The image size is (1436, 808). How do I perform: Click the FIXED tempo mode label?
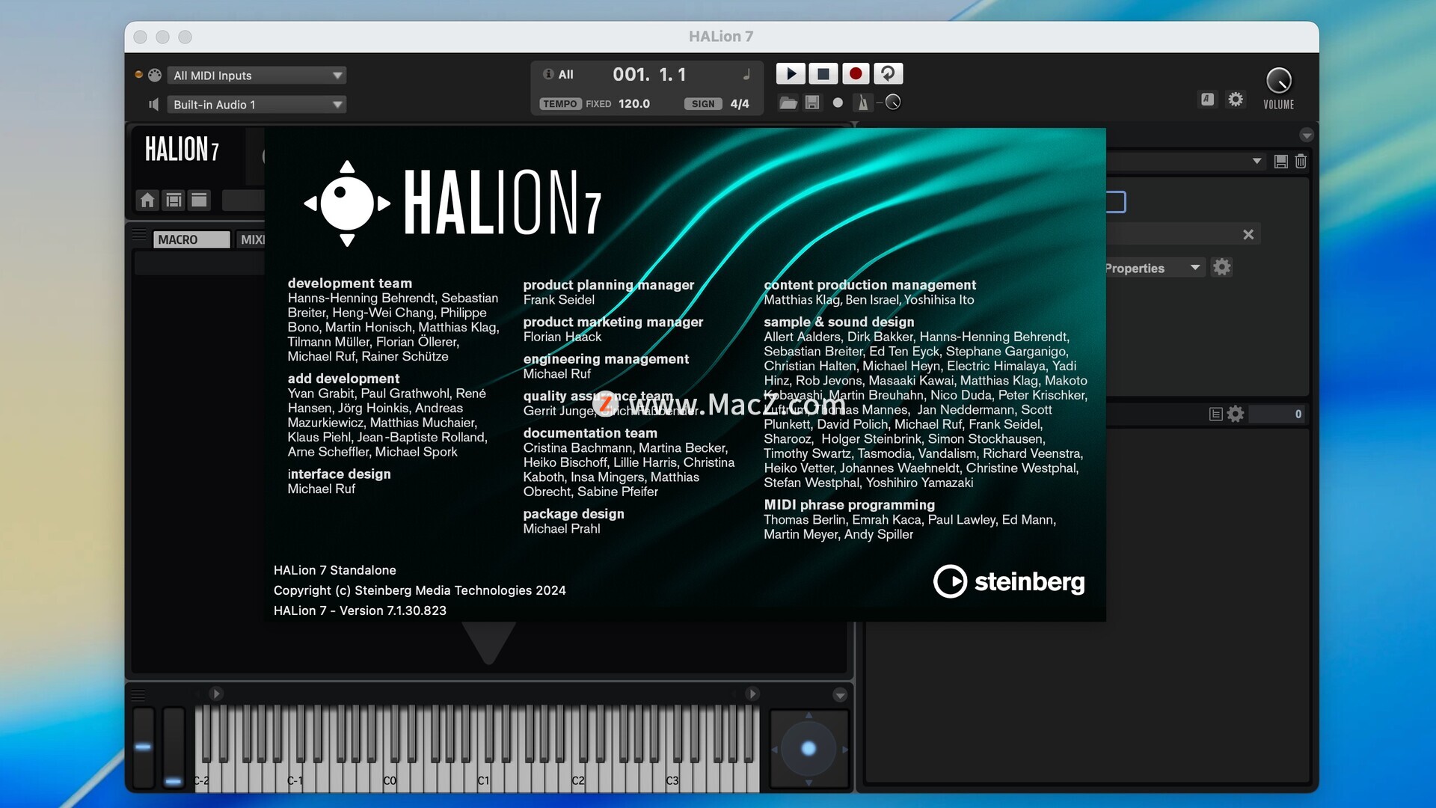click(x=598, y=104)
